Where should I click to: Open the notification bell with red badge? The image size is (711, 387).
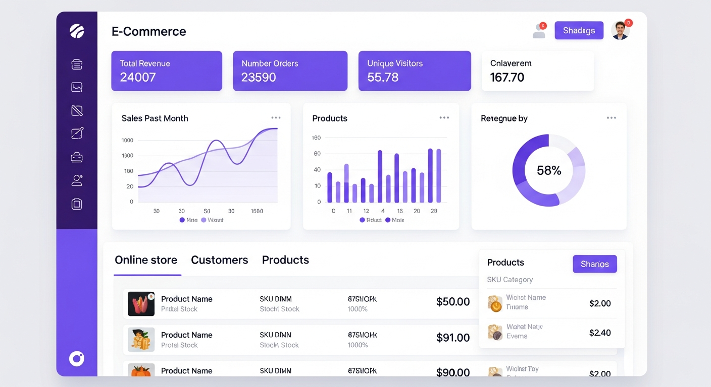coord(539,30)
